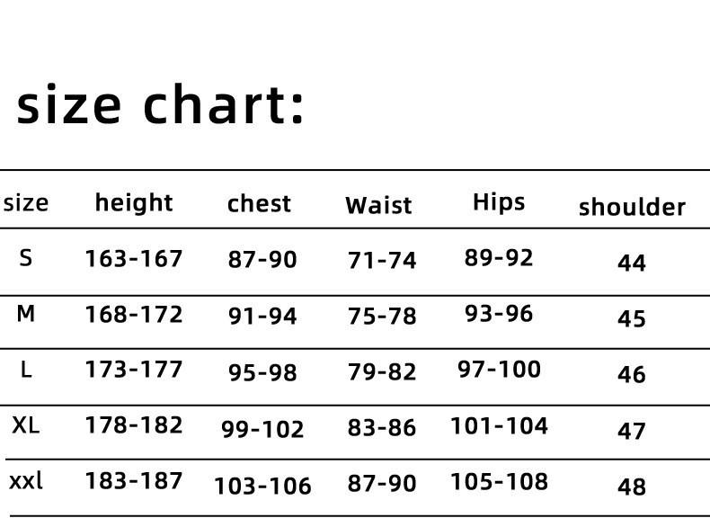Click chest value 103-106
710x518 pixels.
click(x=262, y=486)
